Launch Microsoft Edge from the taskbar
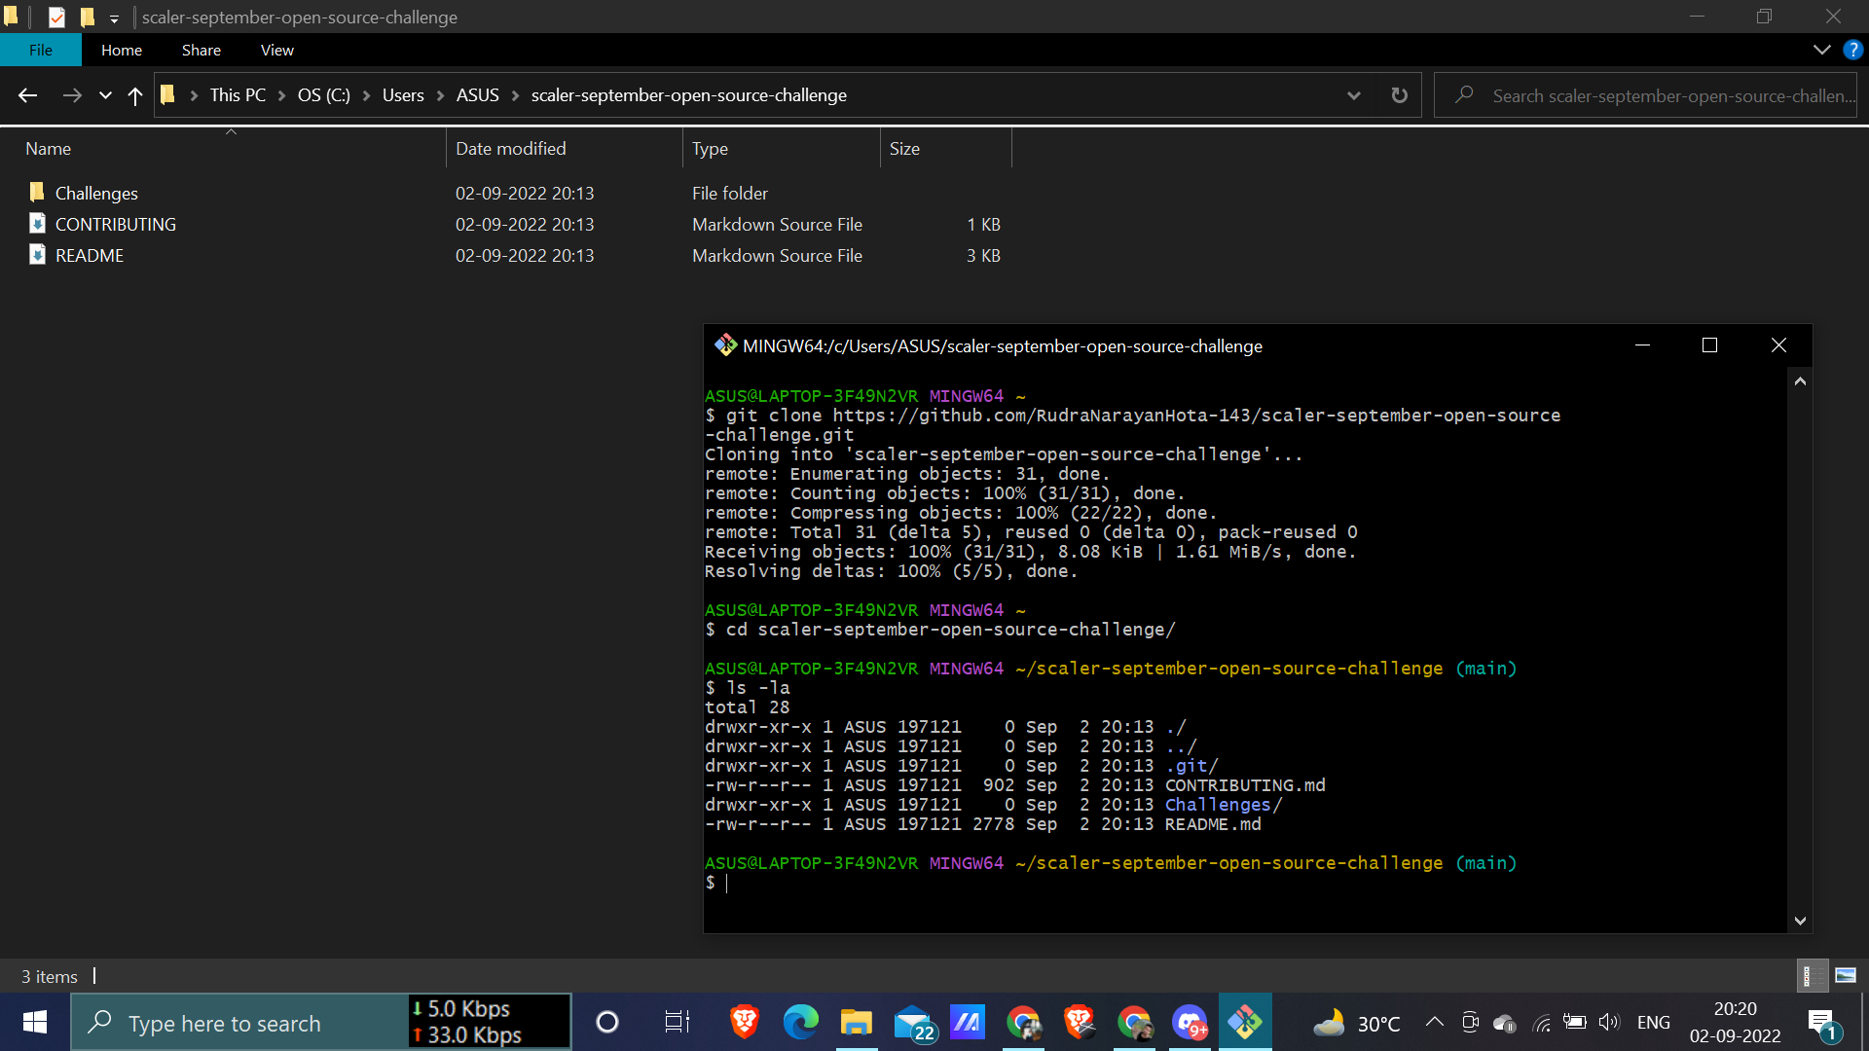This screenshot has height=1051, width=1869. (800, 1022)
